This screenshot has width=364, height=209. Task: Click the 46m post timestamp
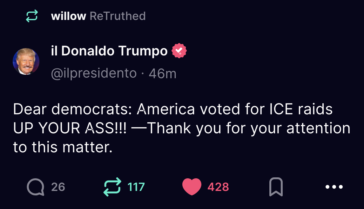162,73
